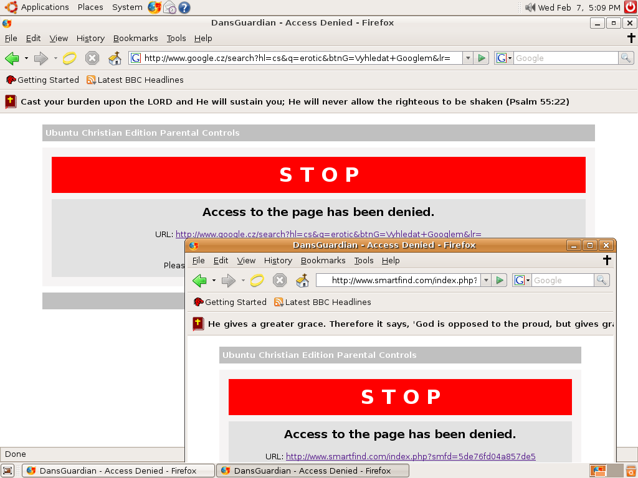This screenshot has height=478, width=638.
Task: Click cross throbber icon in front window
Action: click(607, 260)
